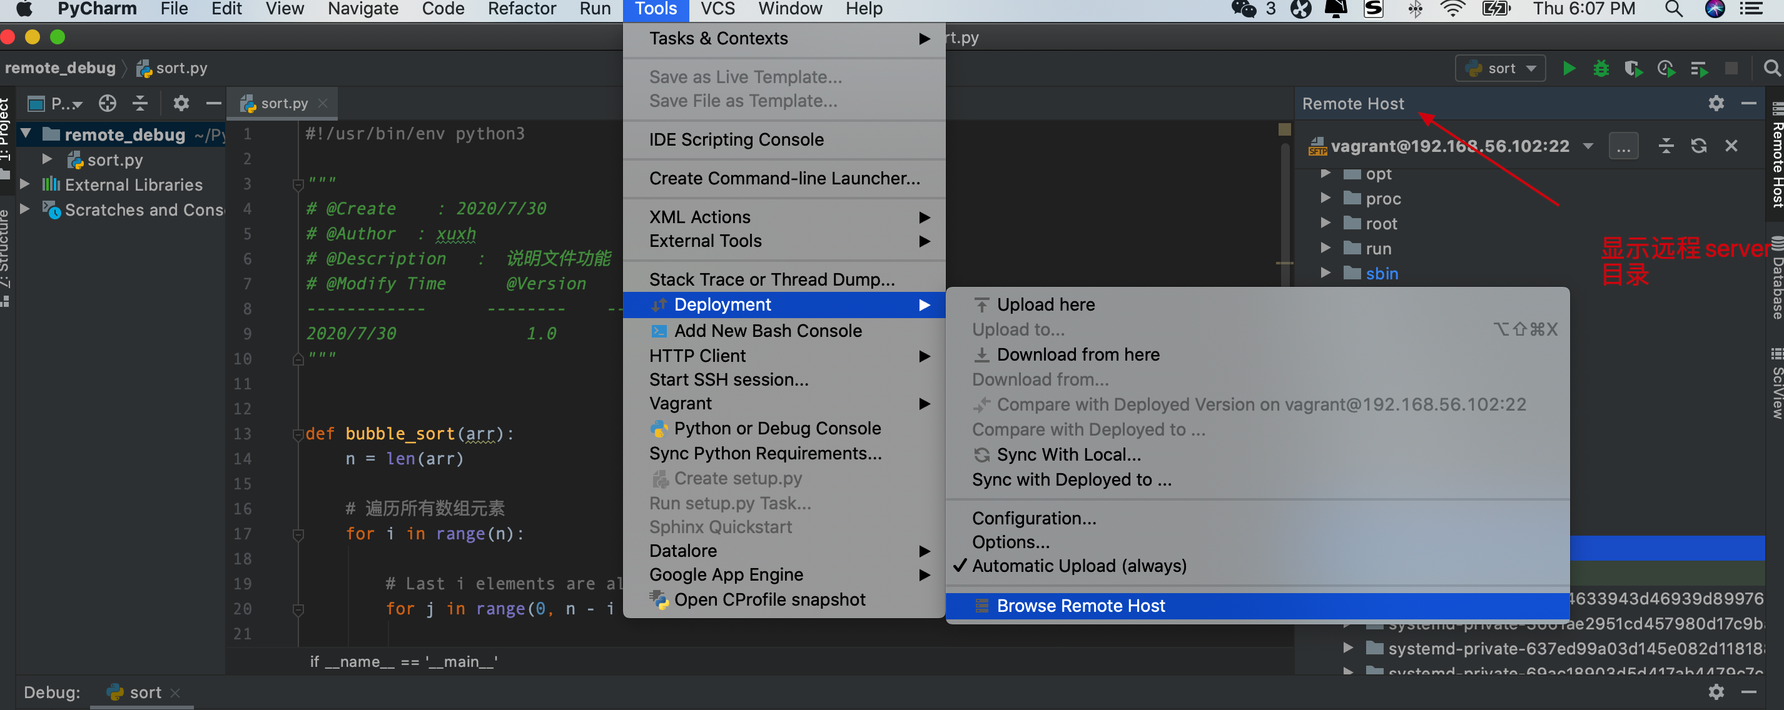Image resolution: width=1784 pixels, height=710 pixels.
Task: Toggle the Remote Host side tab
Action: point(1776,154)
